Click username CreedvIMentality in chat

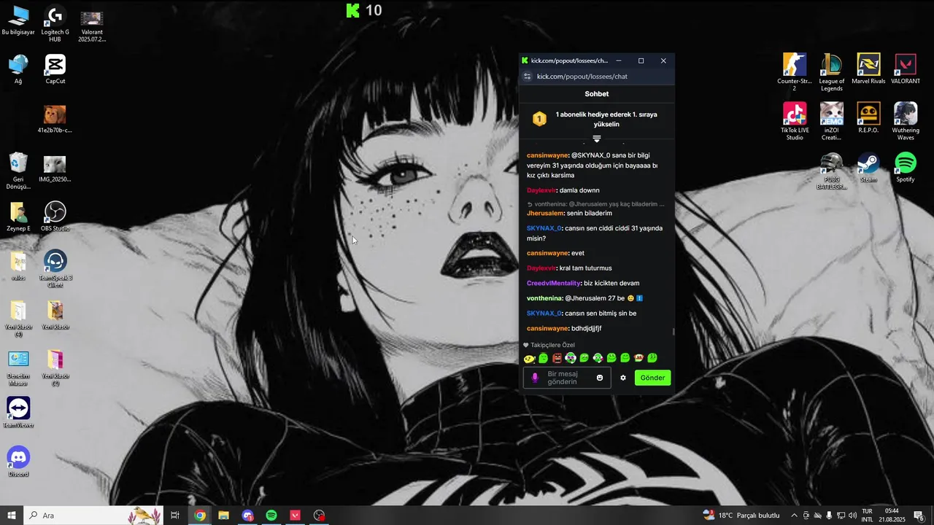[554, 283]
